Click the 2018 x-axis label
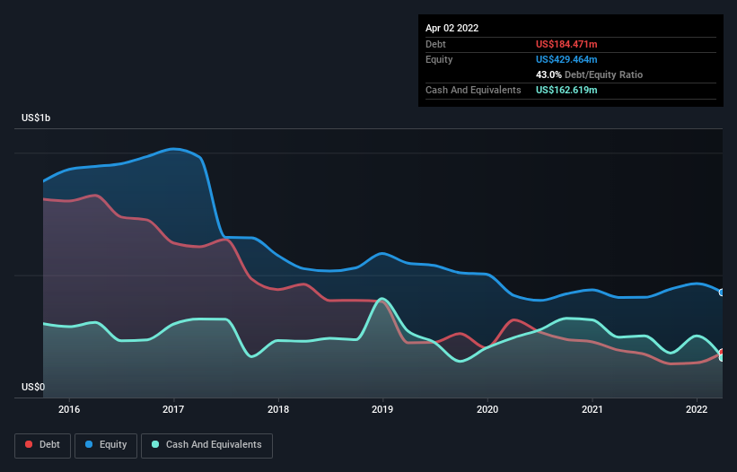The height and width of the screenshot is (472, 737). [x=278, y=409]
